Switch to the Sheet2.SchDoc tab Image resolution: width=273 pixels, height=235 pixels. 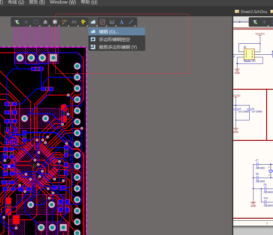point(251,12)
